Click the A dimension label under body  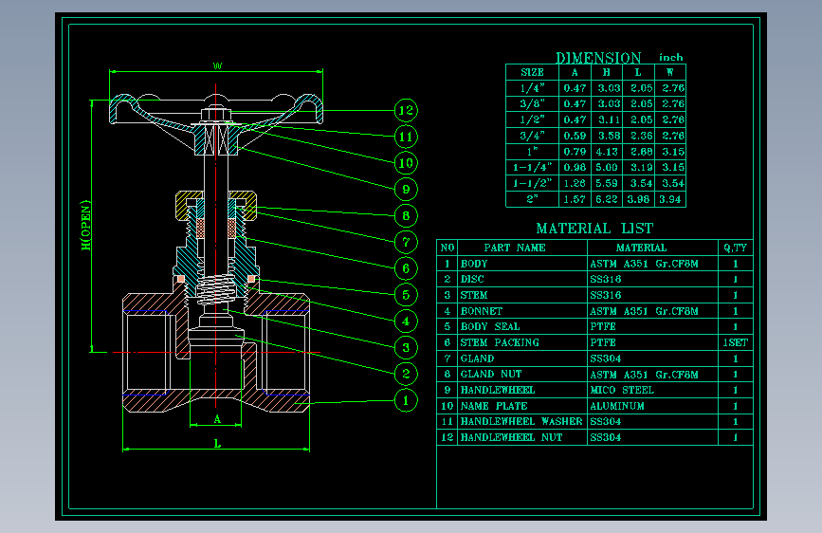pos(217,418)
